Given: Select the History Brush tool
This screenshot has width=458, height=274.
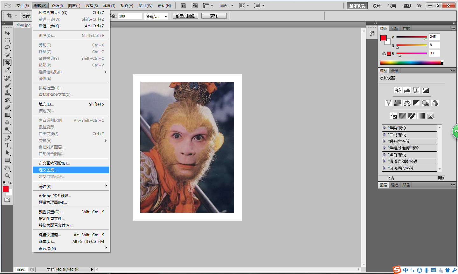Looking at the screenshot, I should (x=7, y=100).
